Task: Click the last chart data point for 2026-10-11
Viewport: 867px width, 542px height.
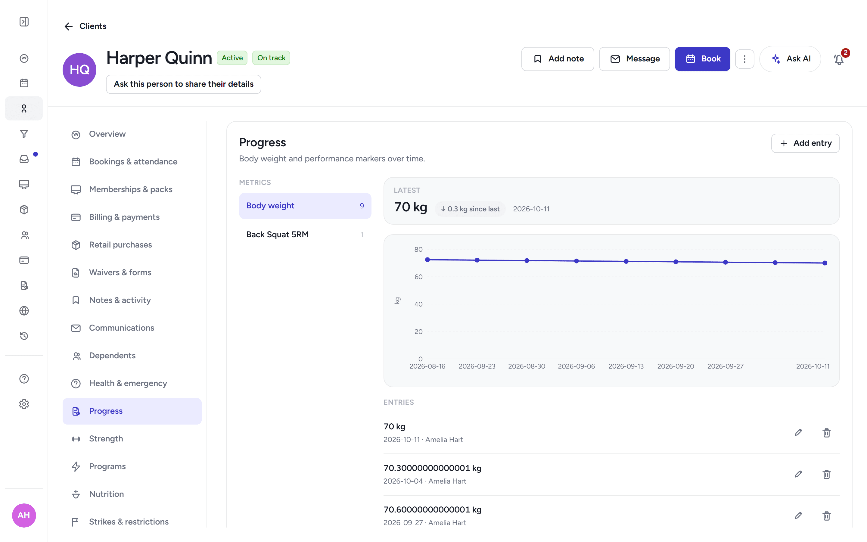Action: pyautogui.click(x=825, y=263)
